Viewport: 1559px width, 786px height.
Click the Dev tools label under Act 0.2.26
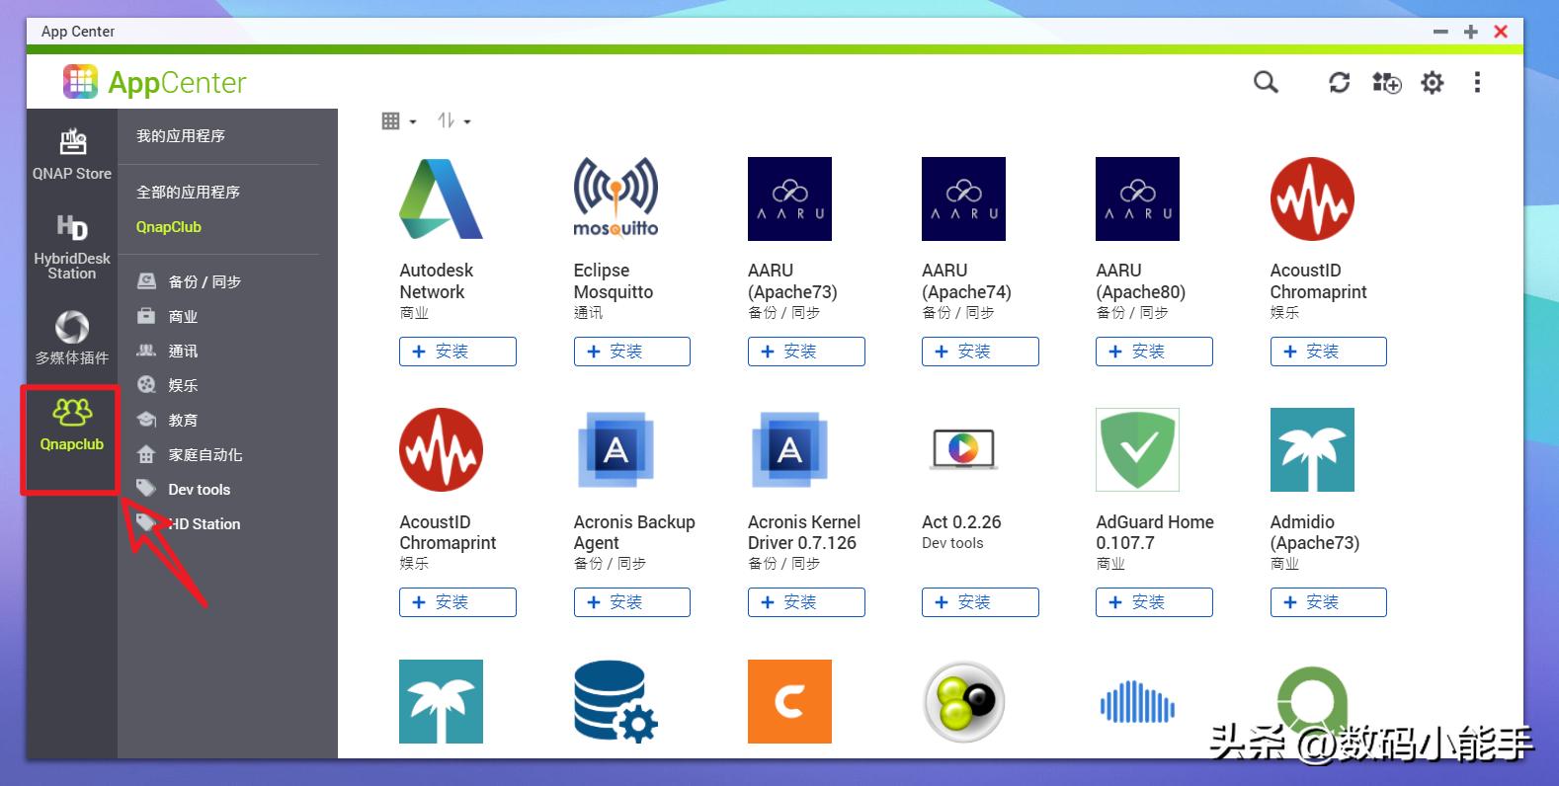[952, 543]
